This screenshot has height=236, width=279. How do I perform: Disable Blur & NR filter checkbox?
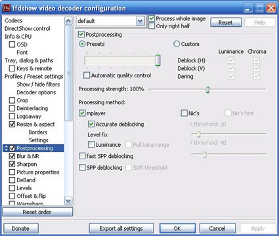pyautogui.click(x=12, y=156)
